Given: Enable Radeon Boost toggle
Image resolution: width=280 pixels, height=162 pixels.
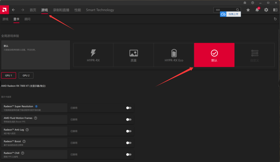Looking at the screenshot, I should 129,143.
